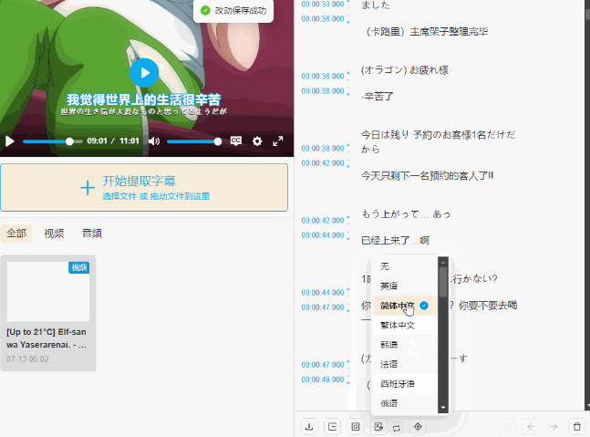590x437 pixels.
Task: Select the 全部 tab
Action: click(x=16, y=234)
